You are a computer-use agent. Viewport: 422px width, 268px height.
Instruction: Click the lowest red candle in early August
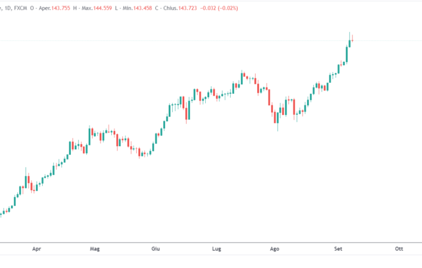point(277,118)
